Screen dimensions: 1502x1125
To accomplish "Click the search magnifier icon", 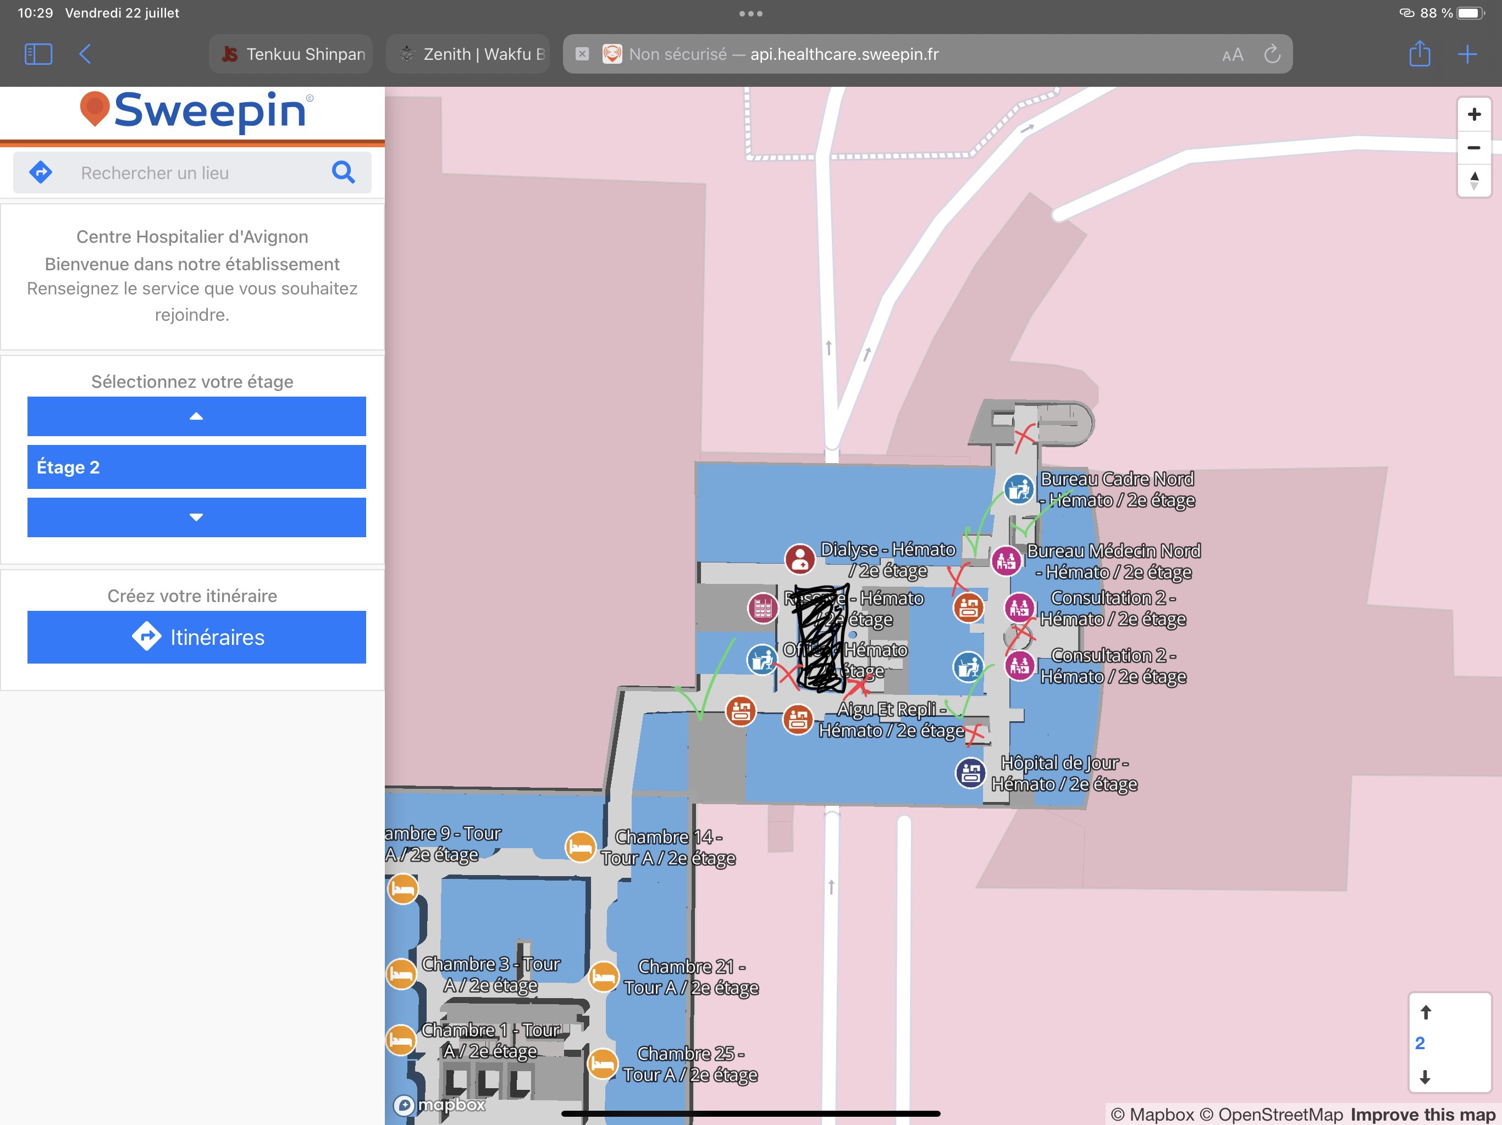I will click(x=343, y=172).
